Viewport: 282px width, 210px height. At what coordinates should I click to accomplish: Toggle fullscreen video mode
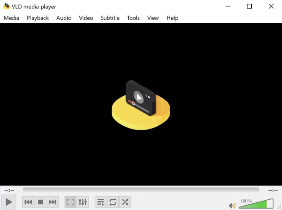tap(70, 202)
